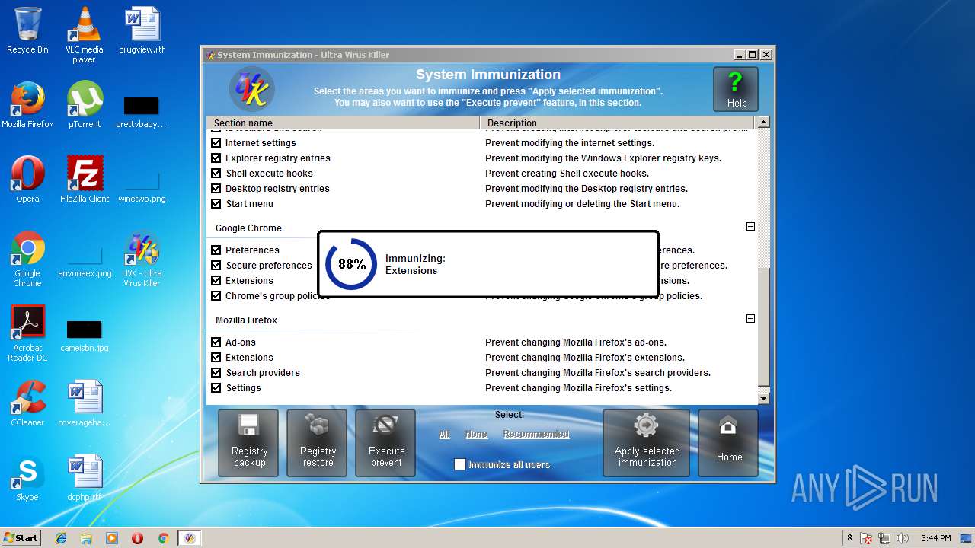
Task: Select All sections link
Action: pos(445,434)
